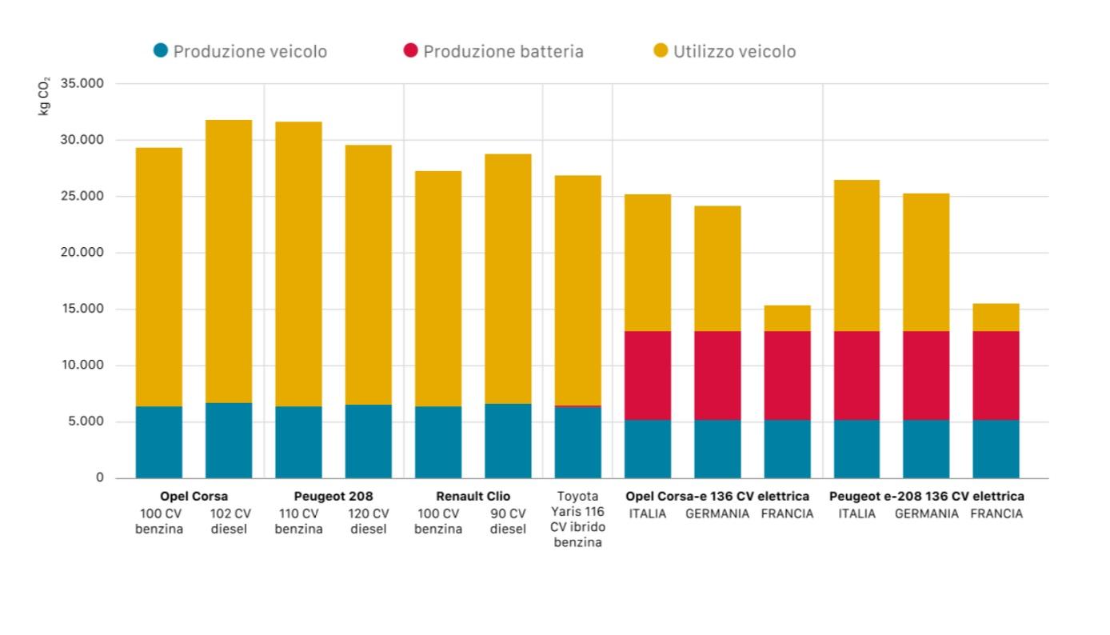Click the Peugeot e-208 136 CV elettrica label
The image size is (1110, 635).
click(927, 497)
